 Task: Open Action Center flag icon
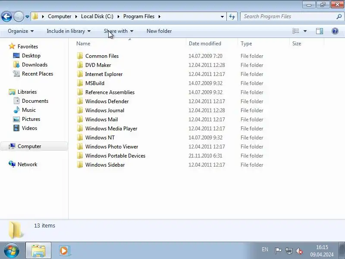pos(278,251)
